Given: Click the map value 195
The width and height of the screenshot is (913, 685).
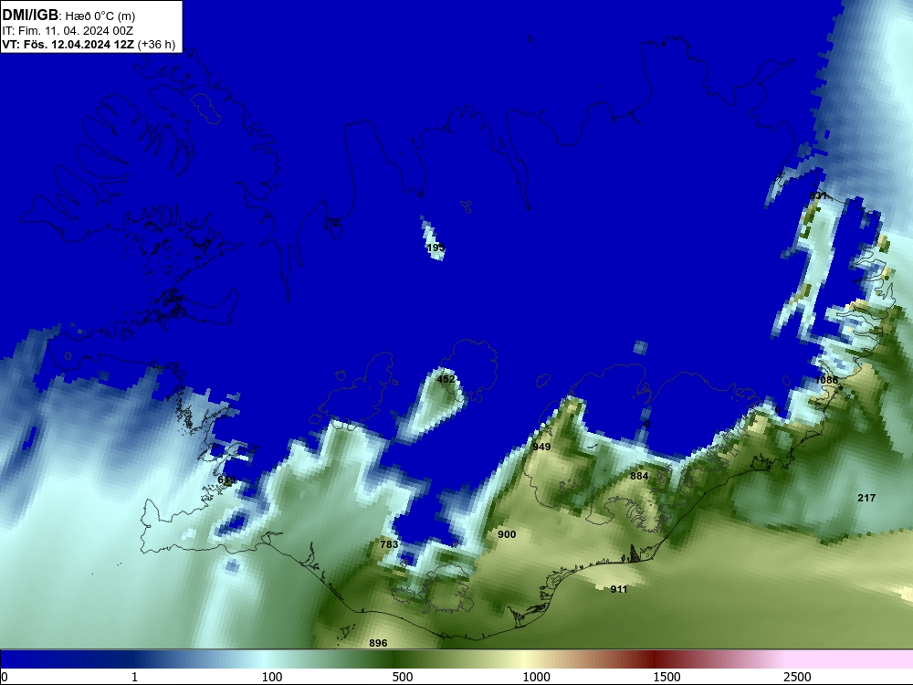Looking at the screenshot, I should point(436,248).
